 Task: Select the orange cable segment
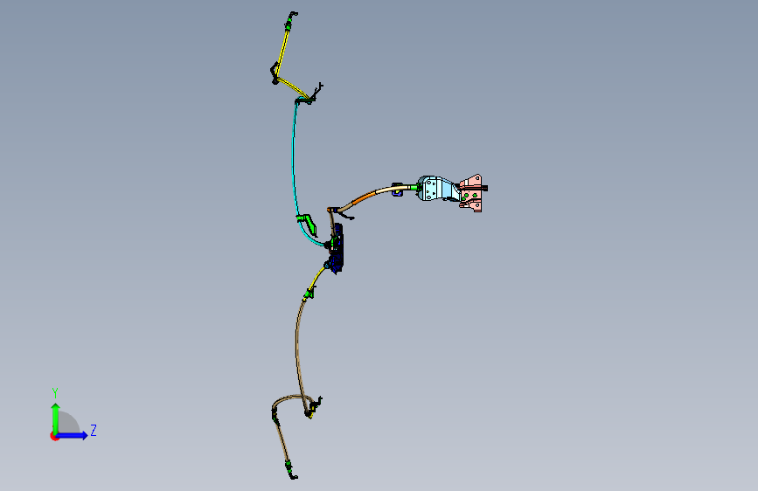pos(365,197)
